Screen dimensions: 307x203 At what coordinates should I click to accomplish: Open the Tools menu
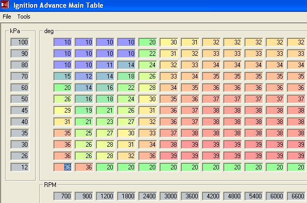coord(24,17)
